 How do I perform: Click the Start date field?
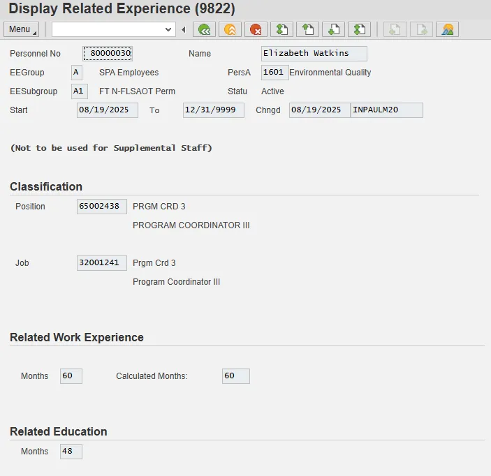(x=107, y=110)
